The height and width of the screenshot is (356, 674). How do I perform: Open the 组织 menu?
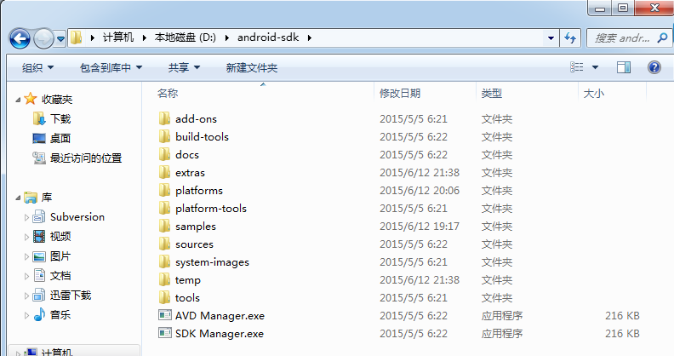click(x=37, y=67)
